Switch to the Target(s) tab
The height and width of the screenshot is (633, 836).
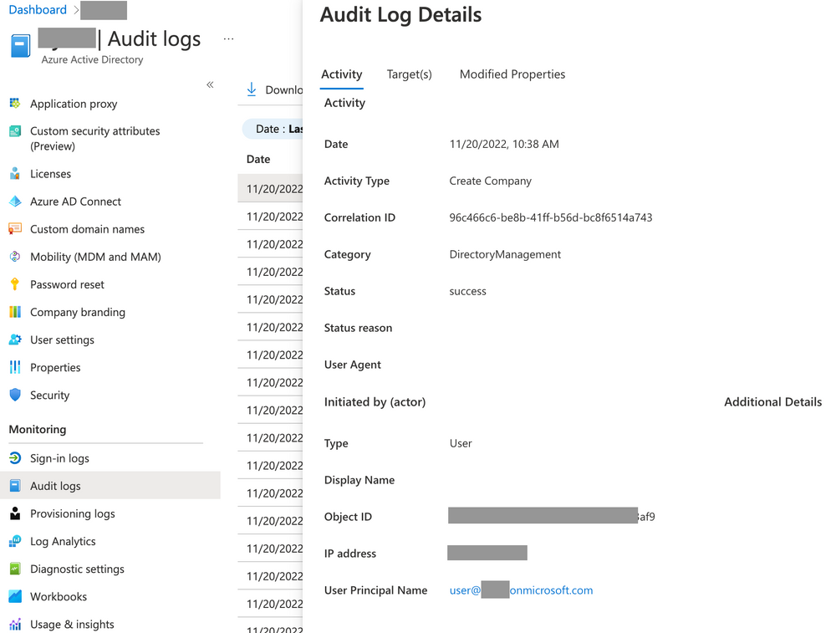point(409,74)
